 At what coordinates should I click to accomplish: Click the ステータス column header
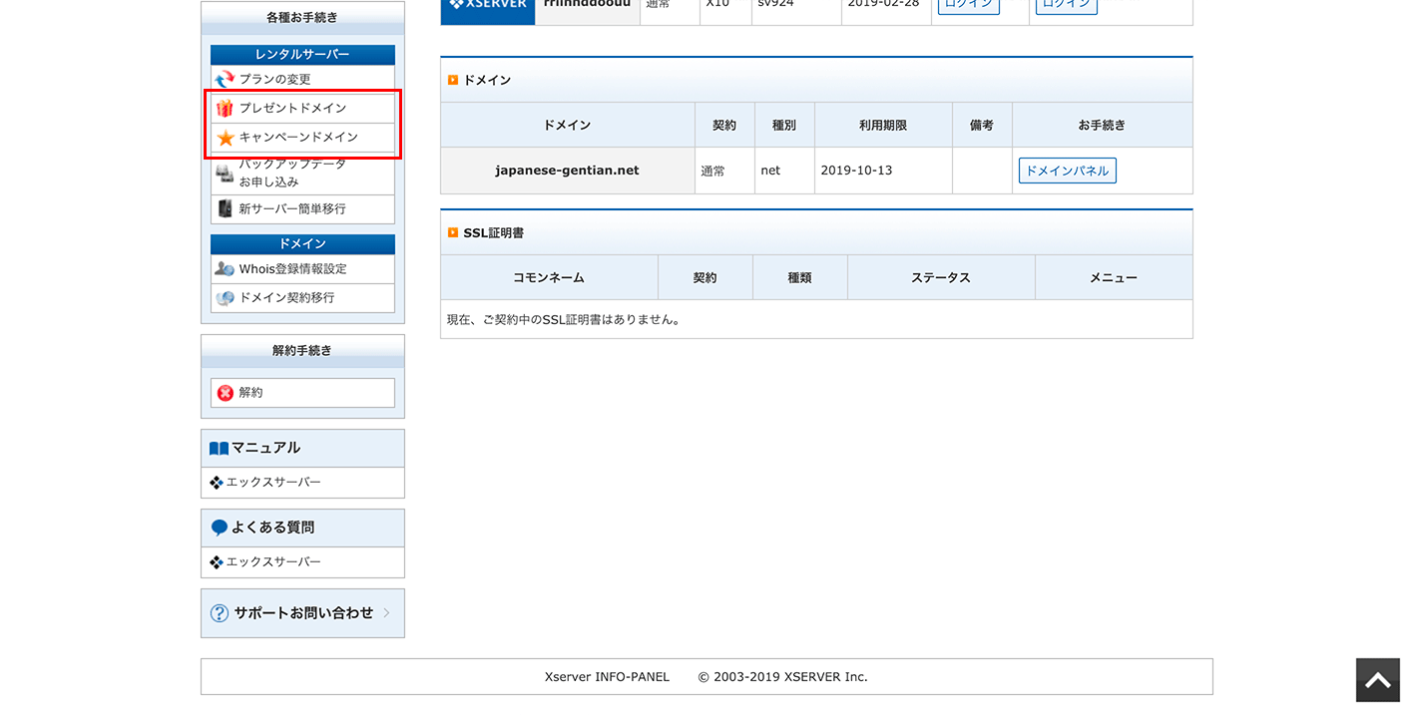941,278
